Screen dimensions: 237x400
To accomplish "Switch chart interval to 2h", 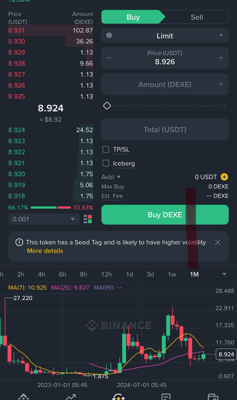I will pos(21,274).
